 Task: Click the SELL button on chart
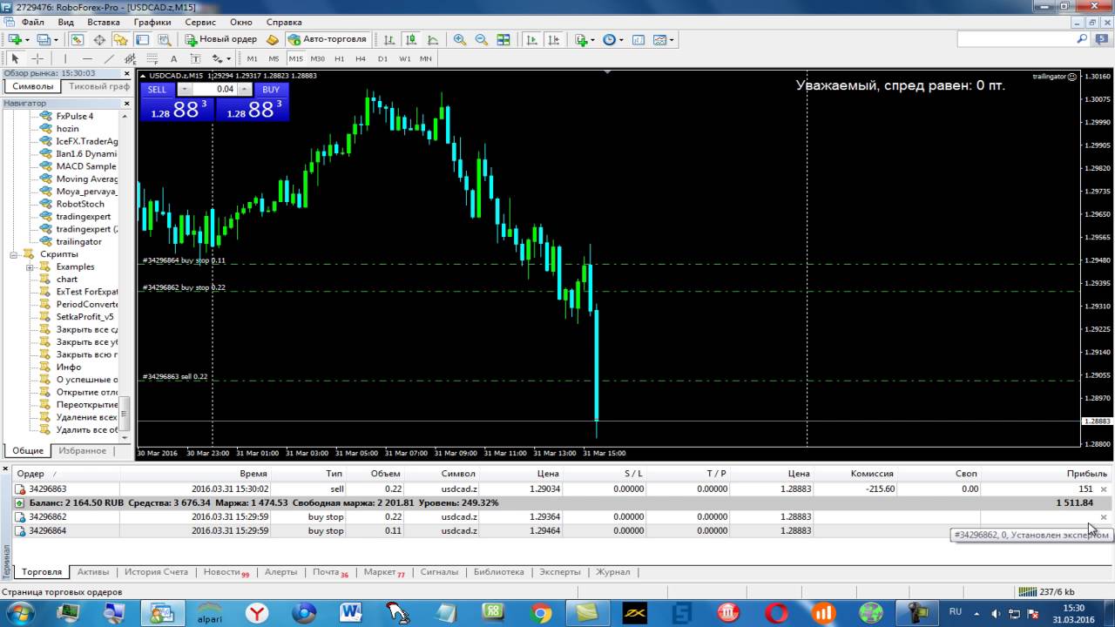click(x=158, y=90)
